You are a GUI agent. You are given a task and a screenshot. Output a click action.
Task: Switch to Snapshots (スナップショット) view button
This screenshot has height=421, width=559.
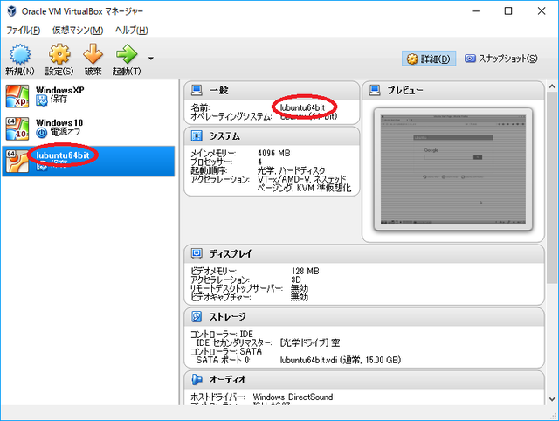(500, 59)
